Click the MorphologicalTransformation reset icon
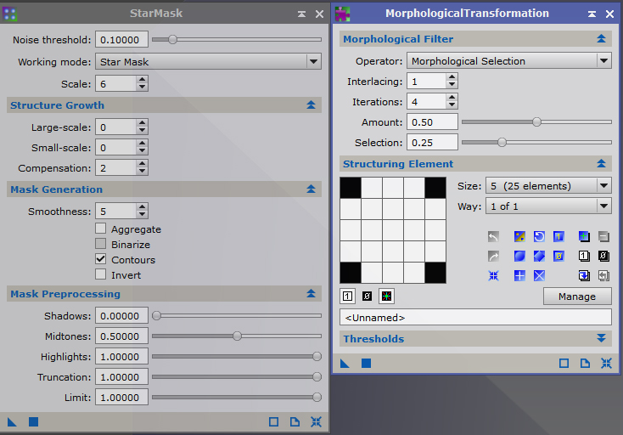 click(x=606, y=364)
